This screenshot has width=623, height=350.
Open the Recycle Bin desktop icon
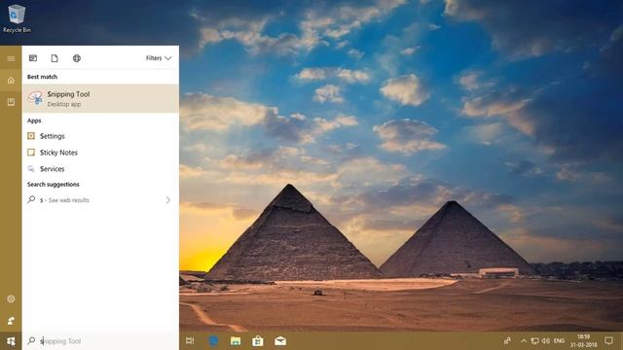[17, 18]
